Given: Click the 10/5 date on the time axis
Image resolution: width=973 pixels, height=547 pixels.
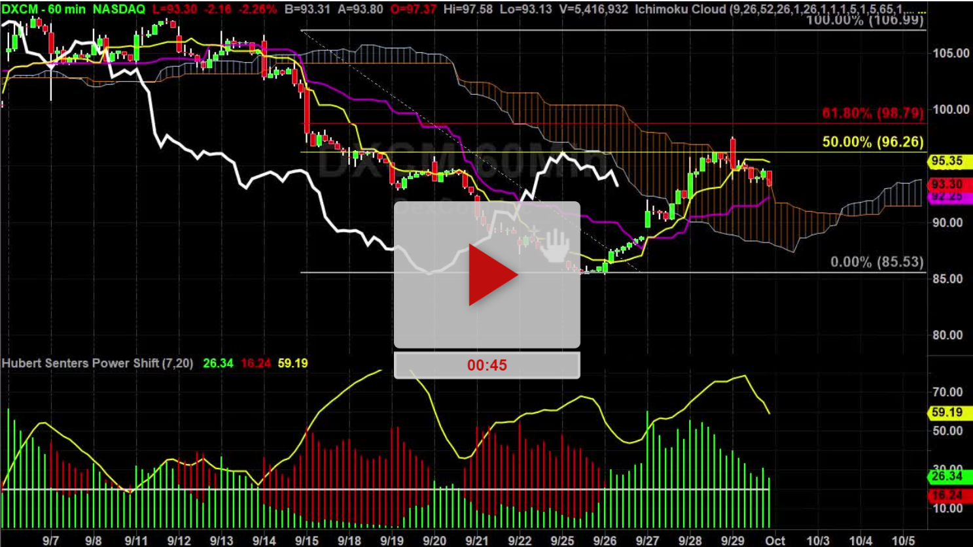Looking at the screenshot, I should (904, 540).
